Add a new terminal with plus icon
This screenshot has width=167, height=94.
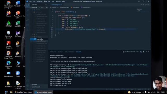[x=137, y=52]
